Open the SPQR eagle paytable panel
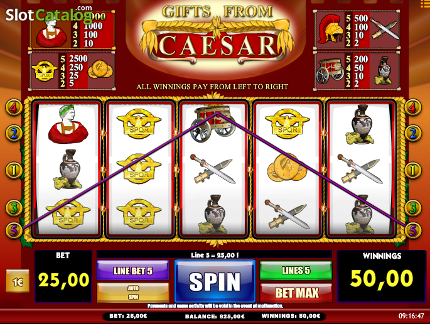The width and height of the screenshot is (430, 324). tap(72, 71)
